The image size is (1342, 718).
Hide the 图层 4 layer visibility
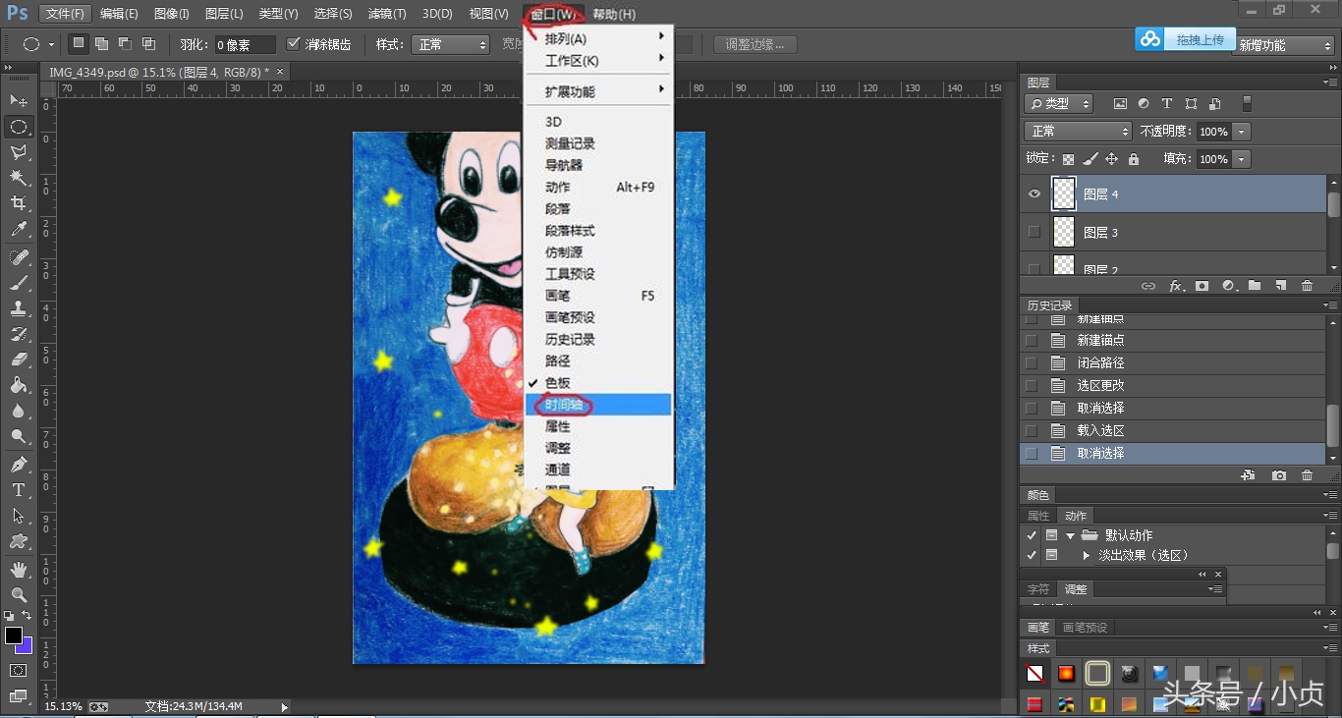pos(1034,193)
